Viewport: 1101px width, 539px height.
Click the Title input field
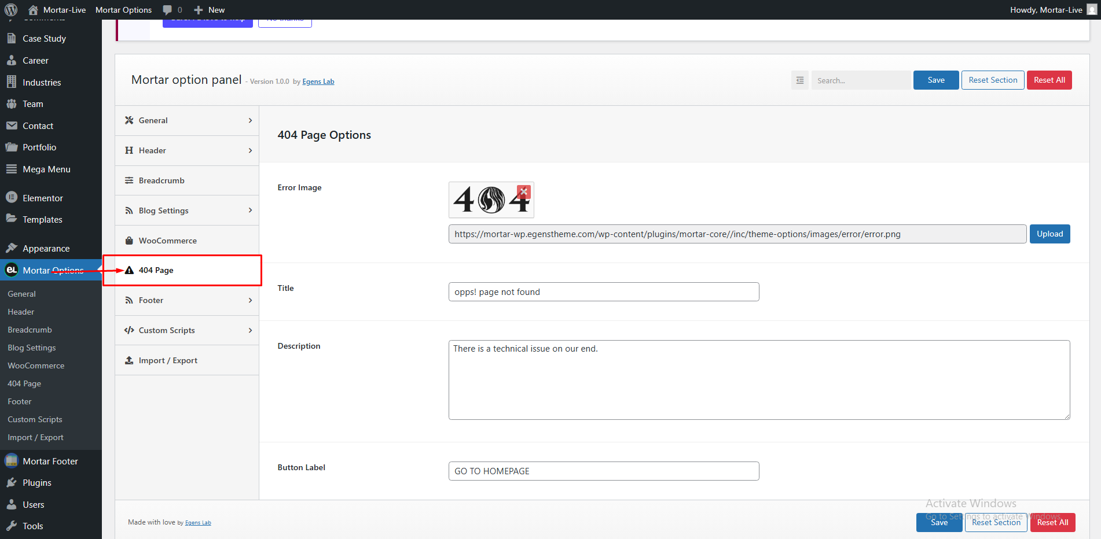tap(604, 292)
